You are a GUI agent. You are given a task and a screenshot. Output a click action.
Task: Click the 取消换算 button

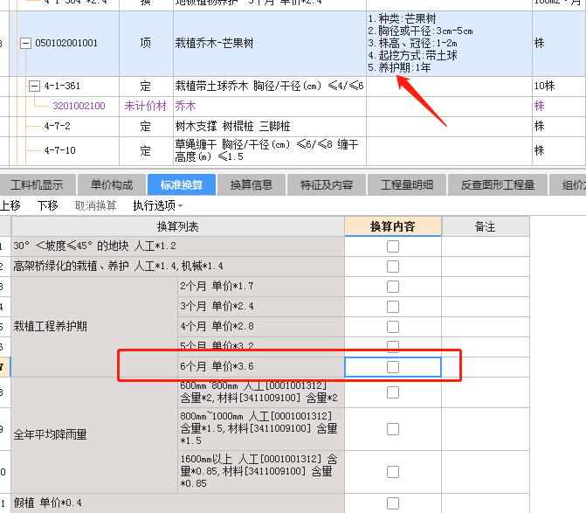[x=96, y=205]
